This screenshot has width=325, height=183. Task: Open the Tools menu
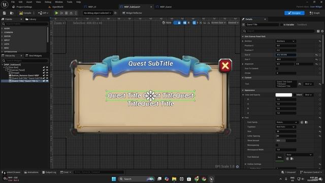pyautogui.click(x=70, y=2)
